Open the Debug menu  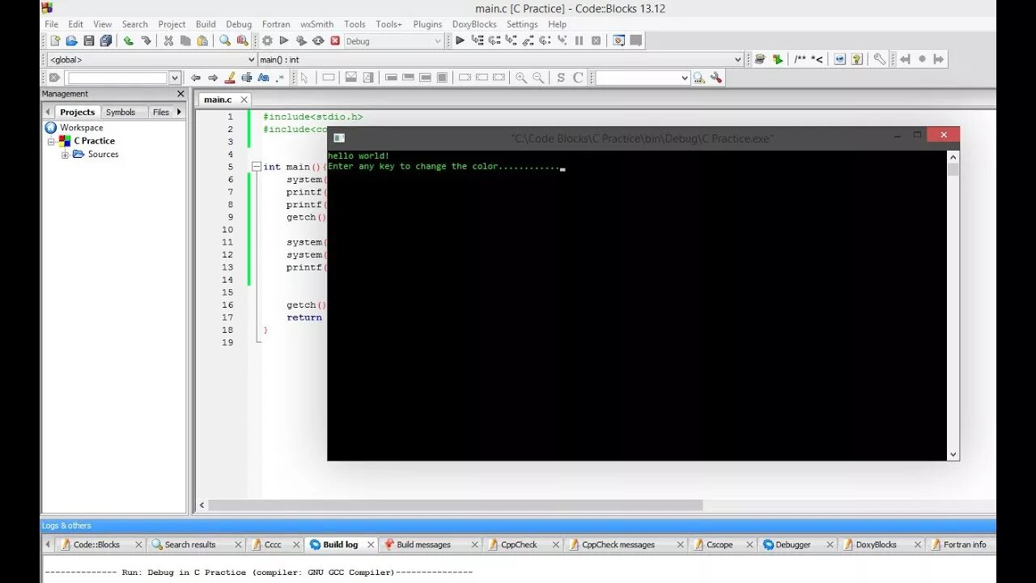[x=239, y=24]
